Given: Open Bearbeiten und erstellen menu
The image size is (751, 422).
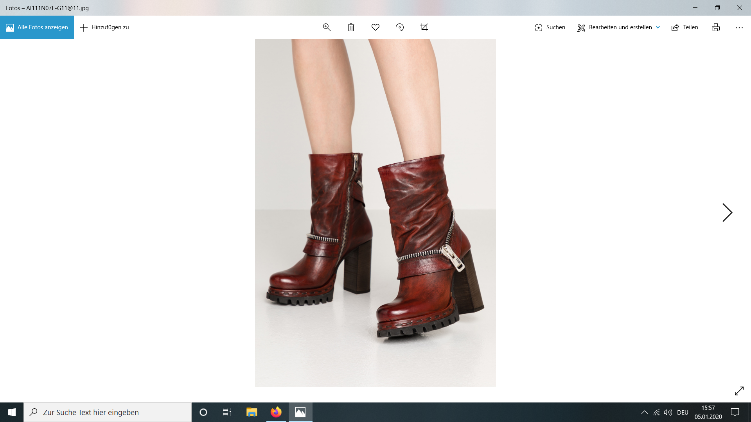Looking at the screenshot, I should 618,27.
